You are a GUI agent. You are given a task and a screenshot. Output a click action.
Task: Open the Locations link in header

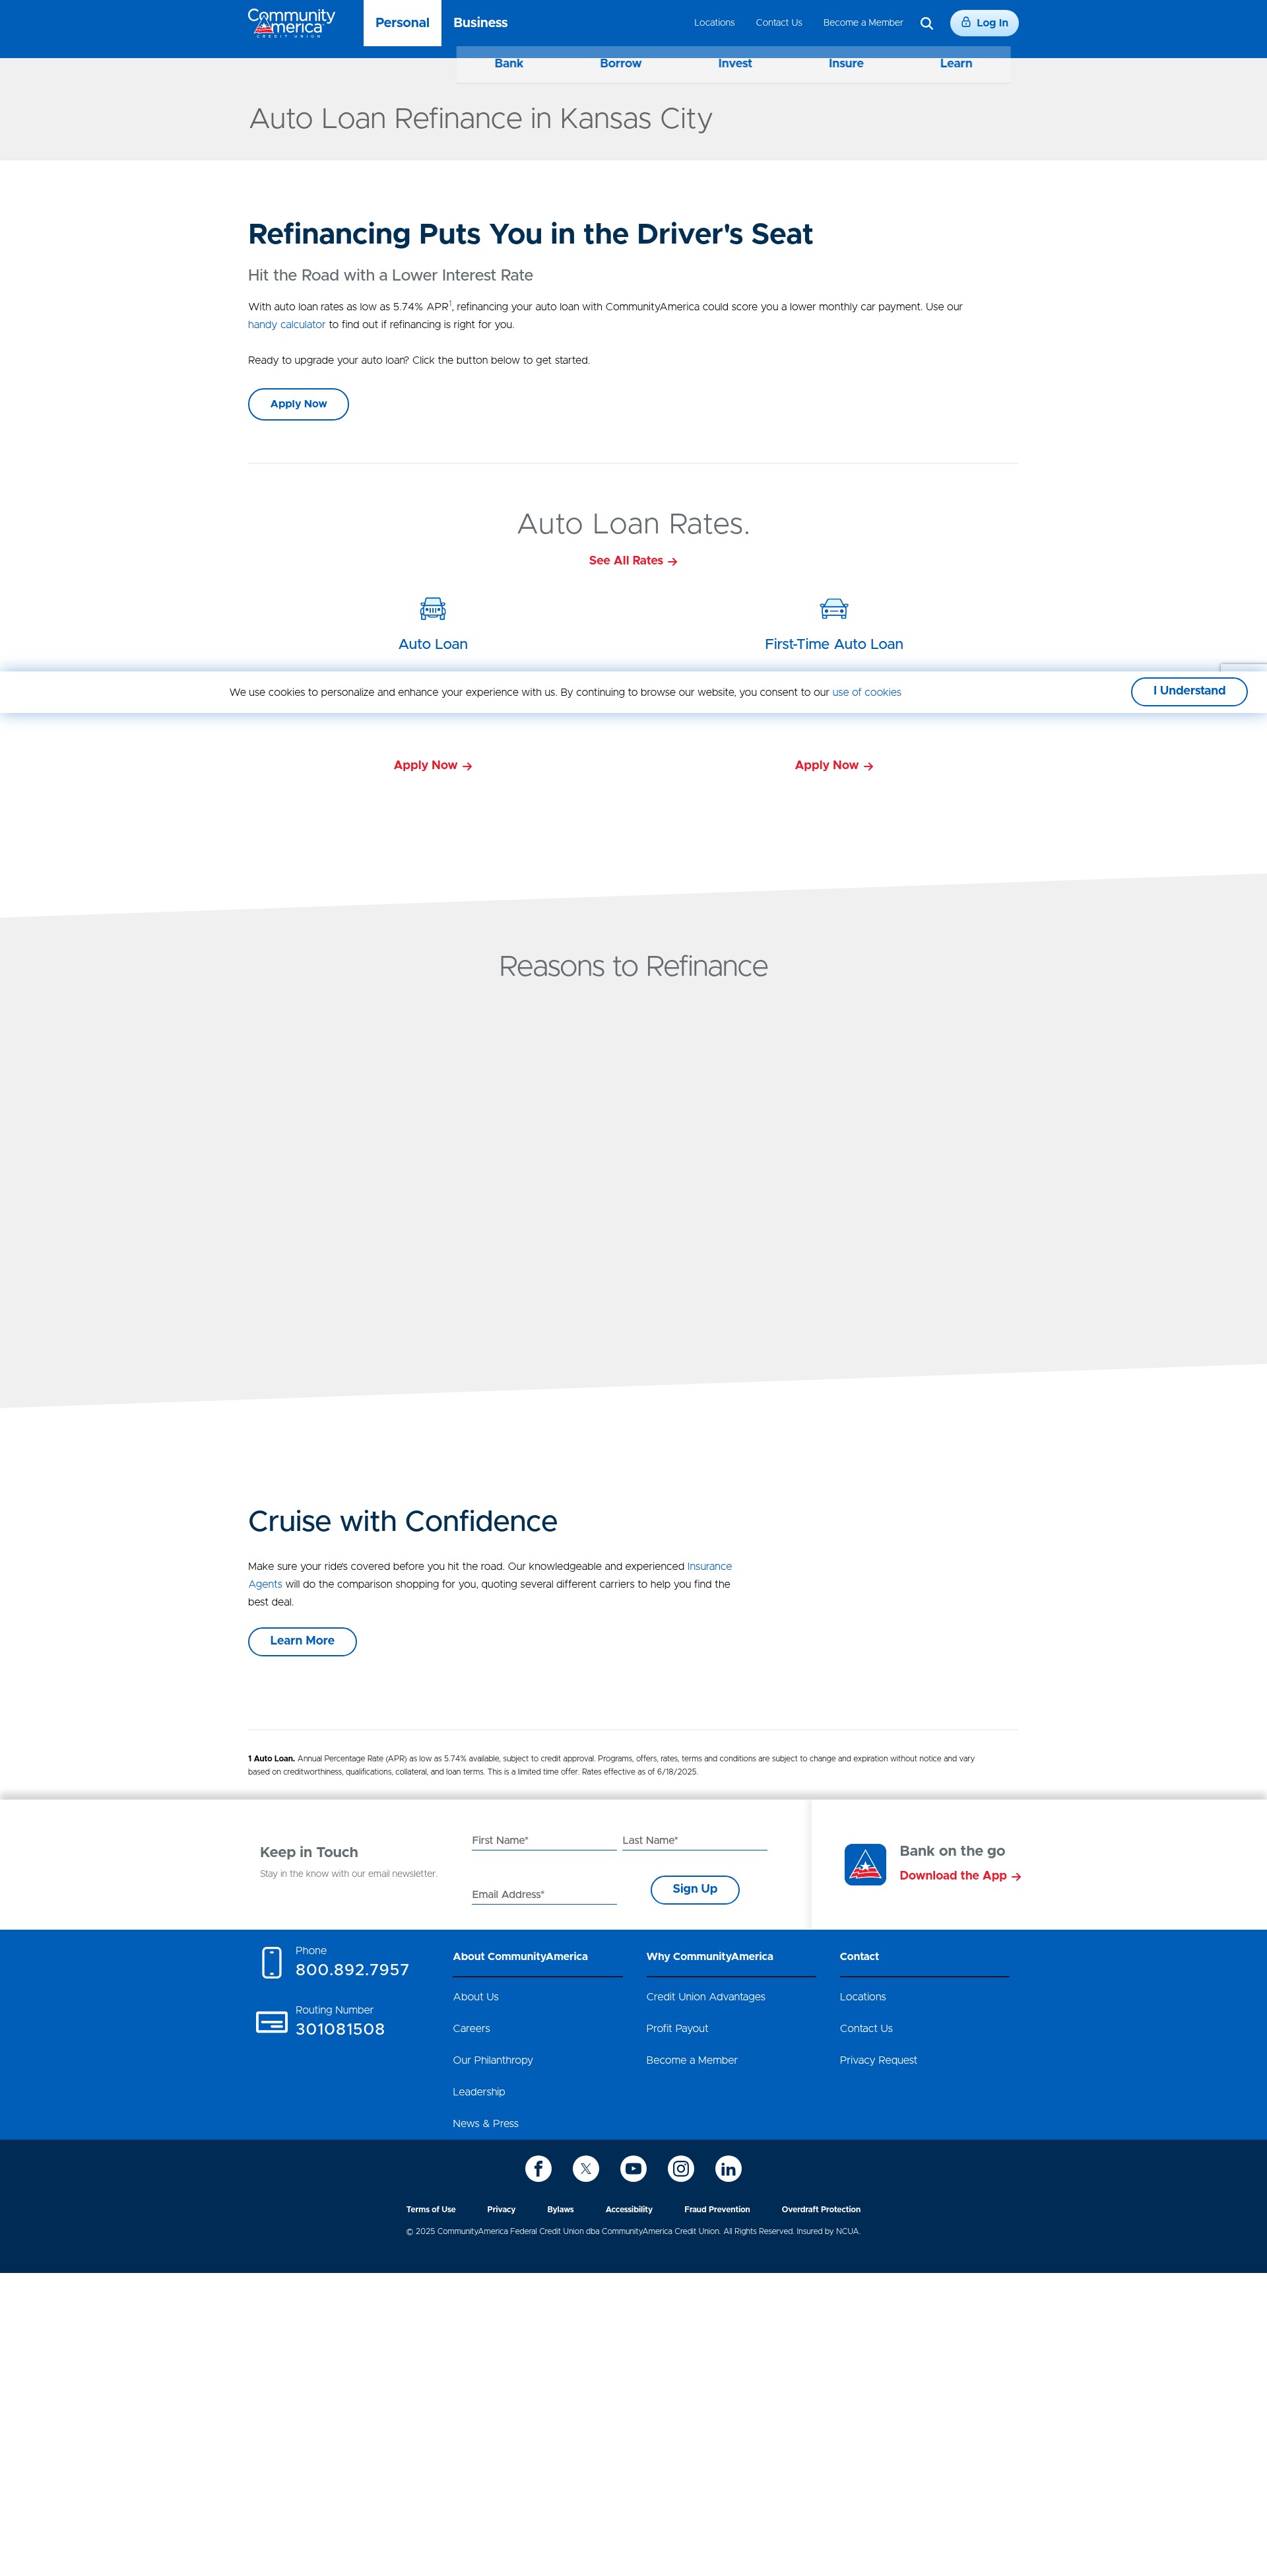pyautogui.click(x=715, y=23)
